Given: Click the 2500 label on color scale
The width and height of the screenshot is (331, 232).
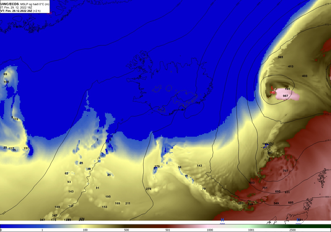Looking at the screenshot, I should pyautogui.click(x=292, y=230).
